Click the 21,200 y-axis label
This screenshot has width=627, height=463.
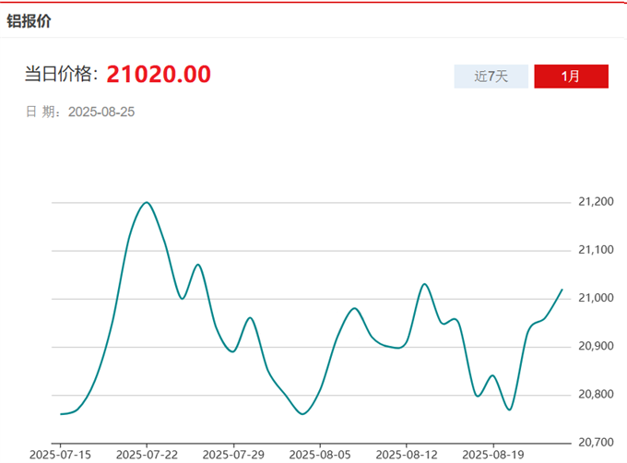click(x=594, y=201)
